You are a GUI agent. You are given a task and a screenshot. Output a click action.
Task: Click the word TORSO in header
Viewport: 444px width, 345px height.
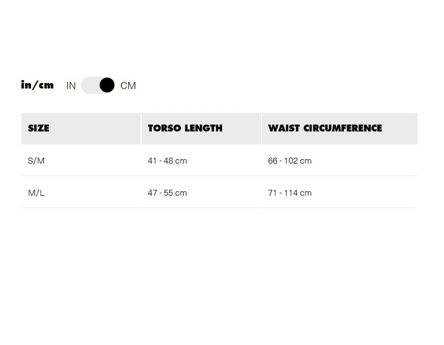click(x=164, y=128)
